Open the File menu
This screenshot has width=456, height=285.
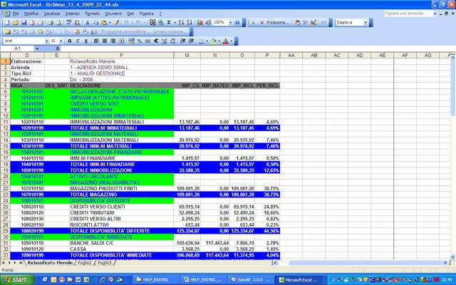point(16,14)
